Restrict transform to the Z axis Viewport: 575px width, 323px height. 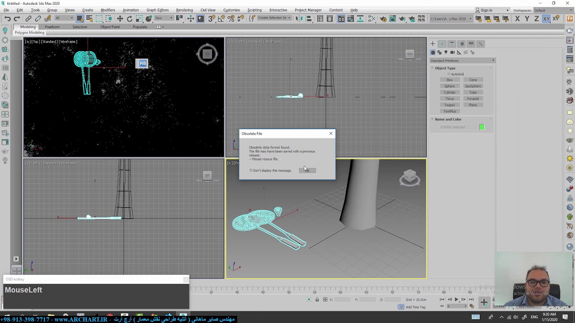(536, 18)
